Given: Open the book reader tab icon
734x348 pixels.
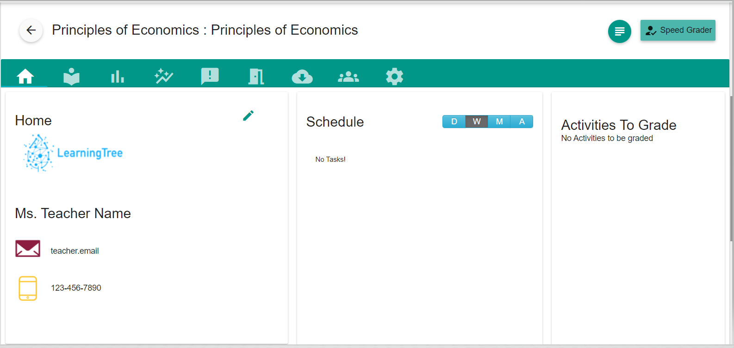Looking at the screenshot, I should click(71, 76).
